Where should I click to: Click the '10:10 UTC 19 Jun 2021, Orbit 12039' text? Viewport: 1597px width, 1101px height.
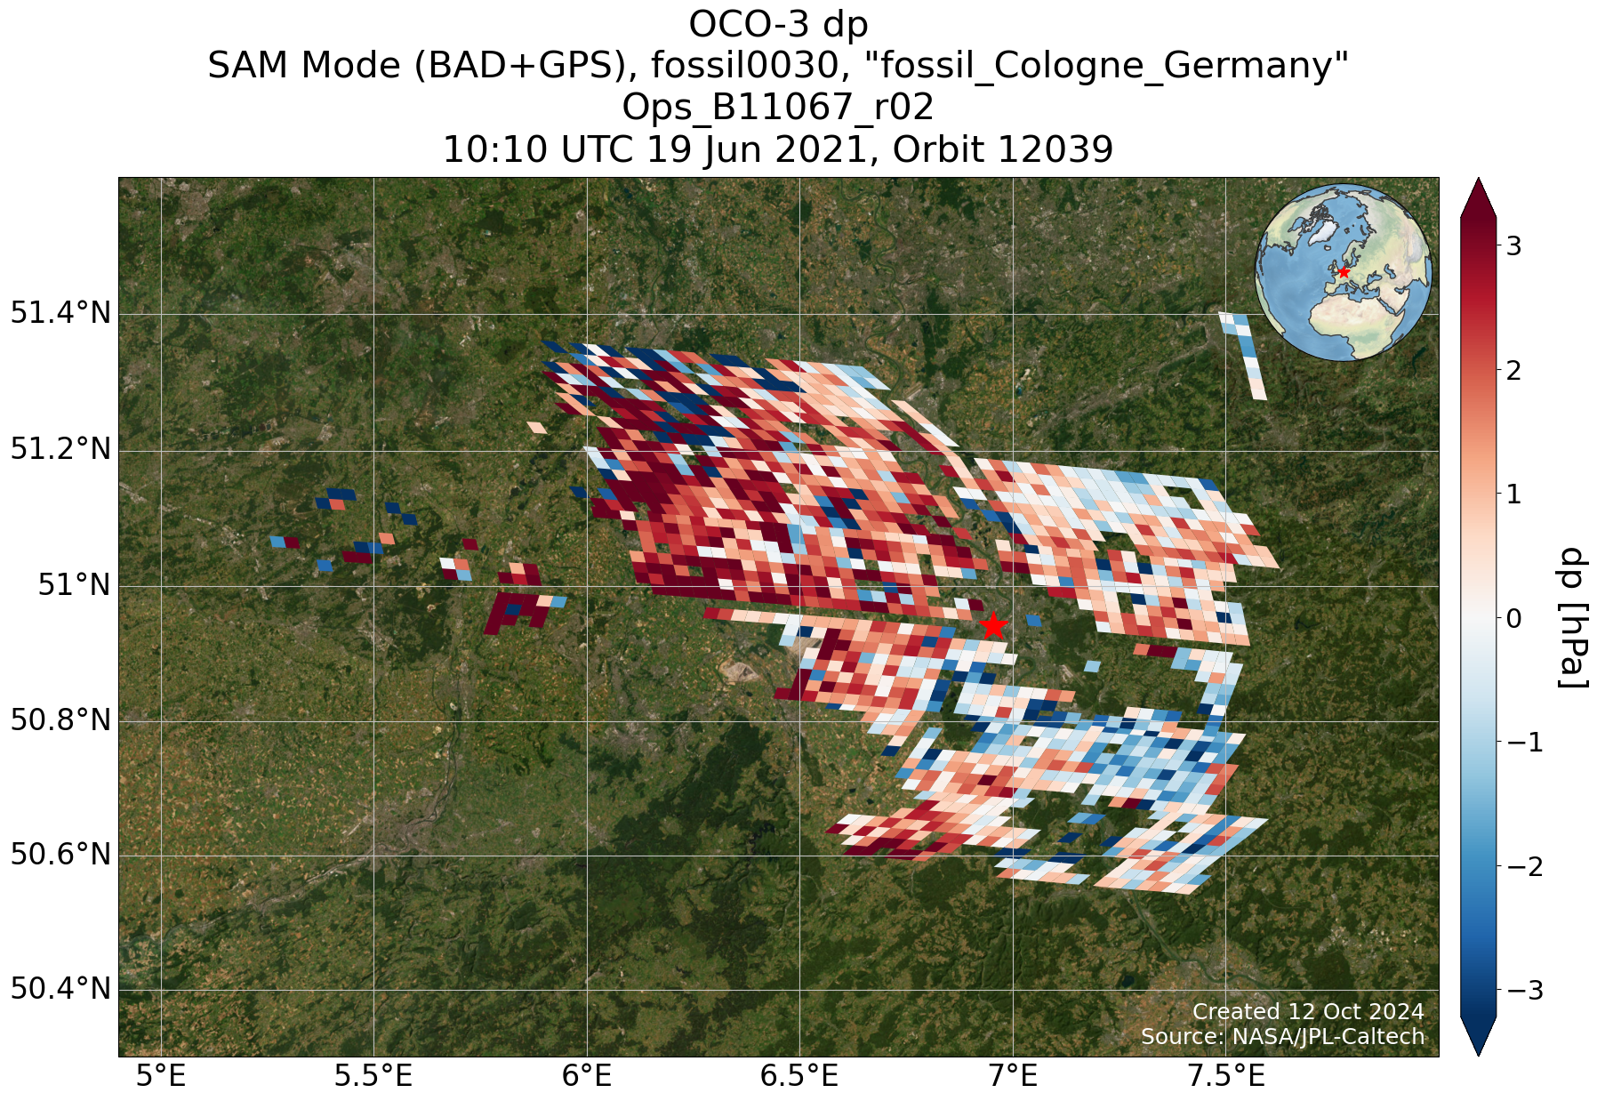[778, 149]
